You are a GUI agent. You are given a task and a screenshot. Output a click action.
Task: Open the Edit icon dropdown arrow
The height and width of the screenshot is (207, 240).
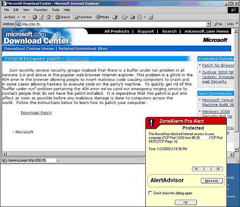(x=145, y=17)
